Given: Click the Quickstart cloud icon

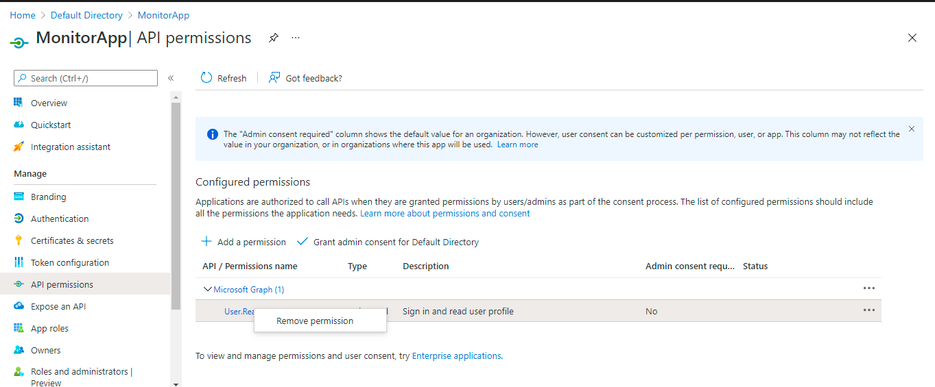Looking at the screenshot, I should pyautogui.click(x=19, y=125).
